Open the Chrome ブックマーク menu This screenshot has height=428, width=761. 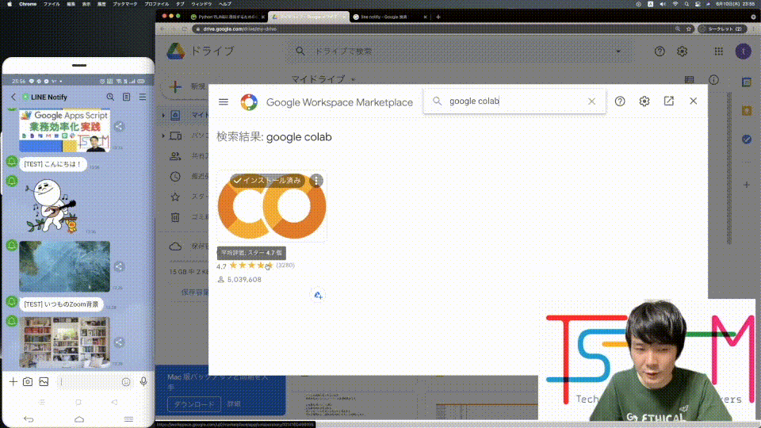click(124, 4)
